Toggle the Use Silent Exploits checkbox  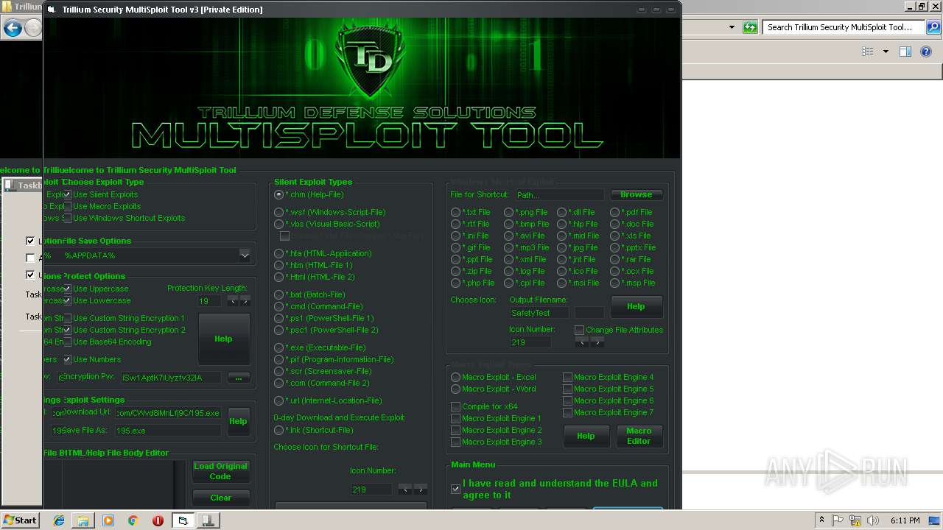(67, 195)
